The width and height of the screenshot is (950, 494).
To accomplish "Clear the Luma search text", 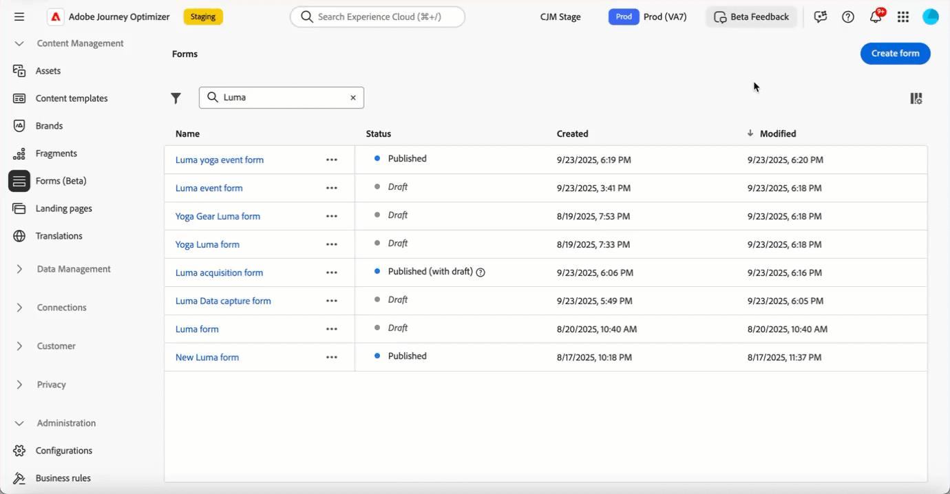I will pyautogui.click(x=353, y=98).
